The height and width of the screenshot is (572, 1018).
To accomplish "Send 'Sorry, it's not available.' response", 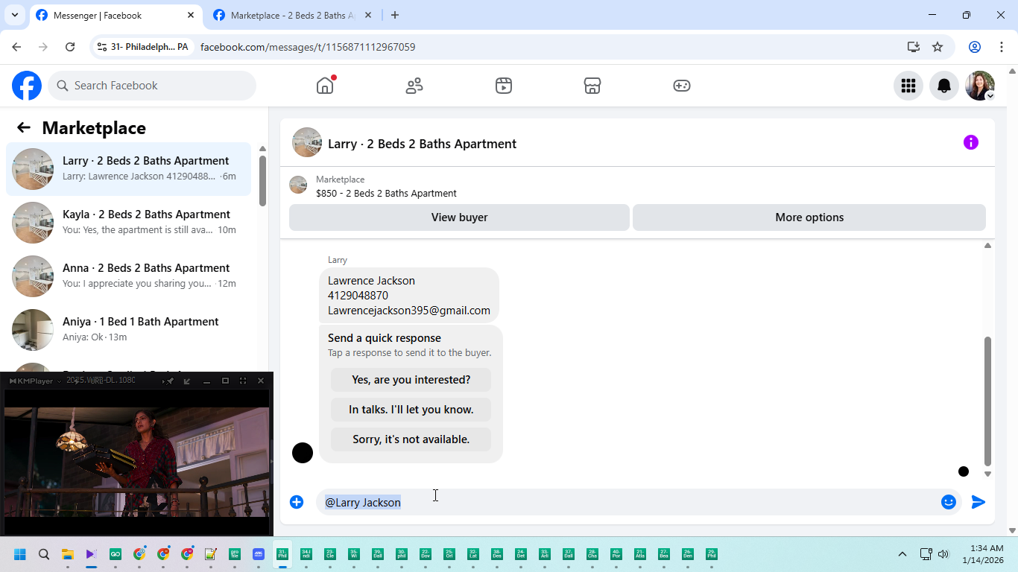I will [411, 439].
